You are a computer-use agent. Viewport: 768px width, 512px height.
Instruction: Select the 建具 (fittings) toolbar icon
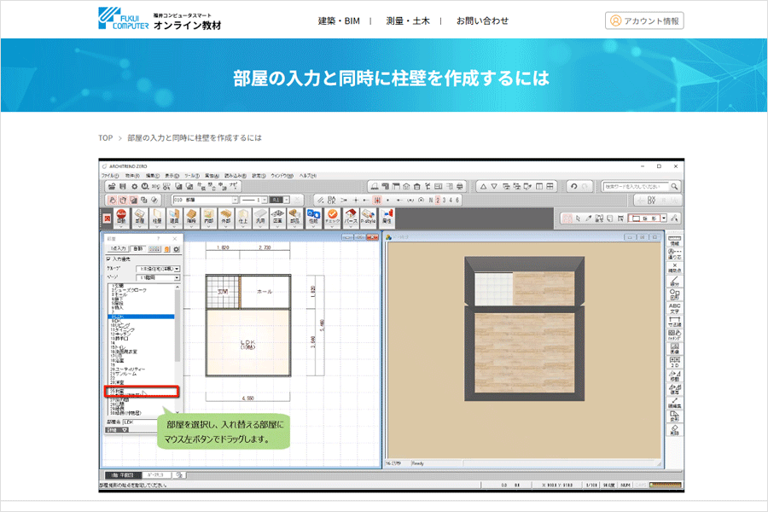point(175,218)
